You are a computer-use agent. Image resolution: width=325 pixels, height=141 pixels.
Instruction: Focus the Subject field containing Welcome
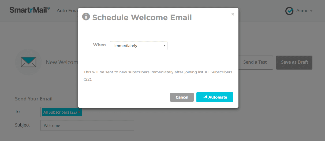click(87, 125)
